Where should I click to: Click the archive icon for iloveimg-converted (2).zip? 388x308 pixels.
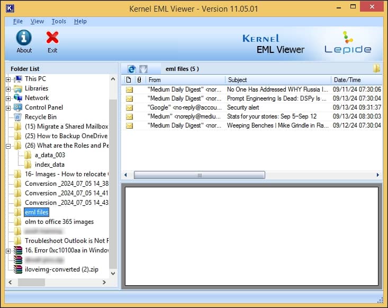(18, 269)
